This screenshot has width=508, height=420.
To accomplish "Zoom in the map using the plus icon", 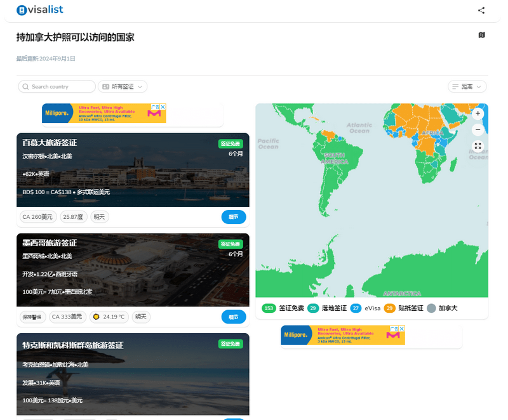I will [478, 114].
